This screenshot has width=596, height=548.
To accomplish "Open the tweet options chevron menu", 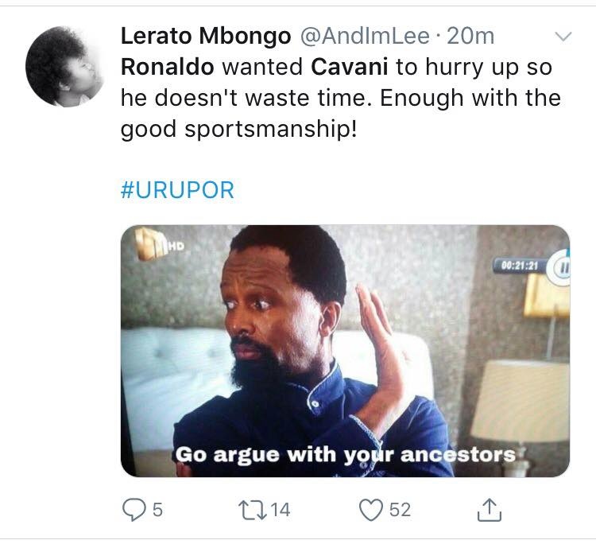I will (x=562, y=37).
